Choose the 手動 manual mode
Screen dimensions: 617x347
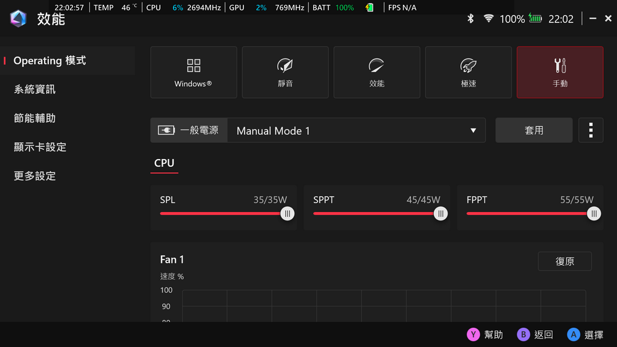tap(560, 72)
